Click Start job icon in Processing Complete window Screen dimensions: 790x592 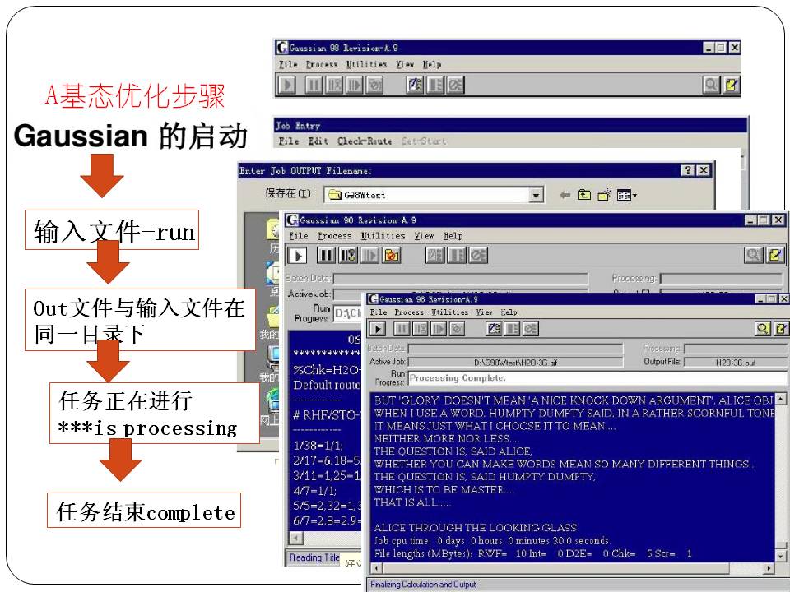point(377,329)
